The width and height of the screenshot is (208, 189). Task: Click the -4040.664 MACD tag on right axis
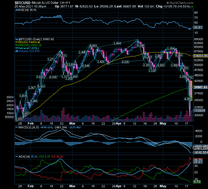201,153
